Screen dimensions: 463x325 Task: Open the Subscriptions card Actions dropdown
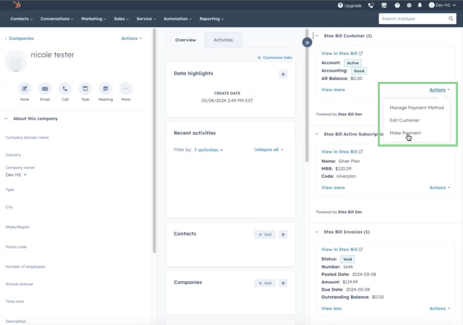[439, 188]
